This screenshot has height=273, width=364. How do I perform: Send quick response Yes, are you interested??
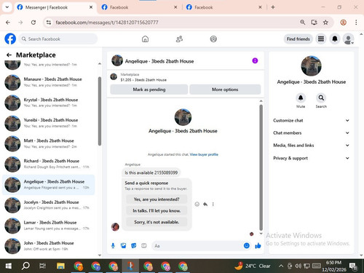(157, 199)
